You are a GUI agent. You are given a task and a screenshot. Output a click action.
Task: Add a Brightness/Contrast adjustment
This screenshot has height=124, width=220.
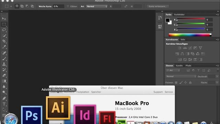(x=179, y=48)
